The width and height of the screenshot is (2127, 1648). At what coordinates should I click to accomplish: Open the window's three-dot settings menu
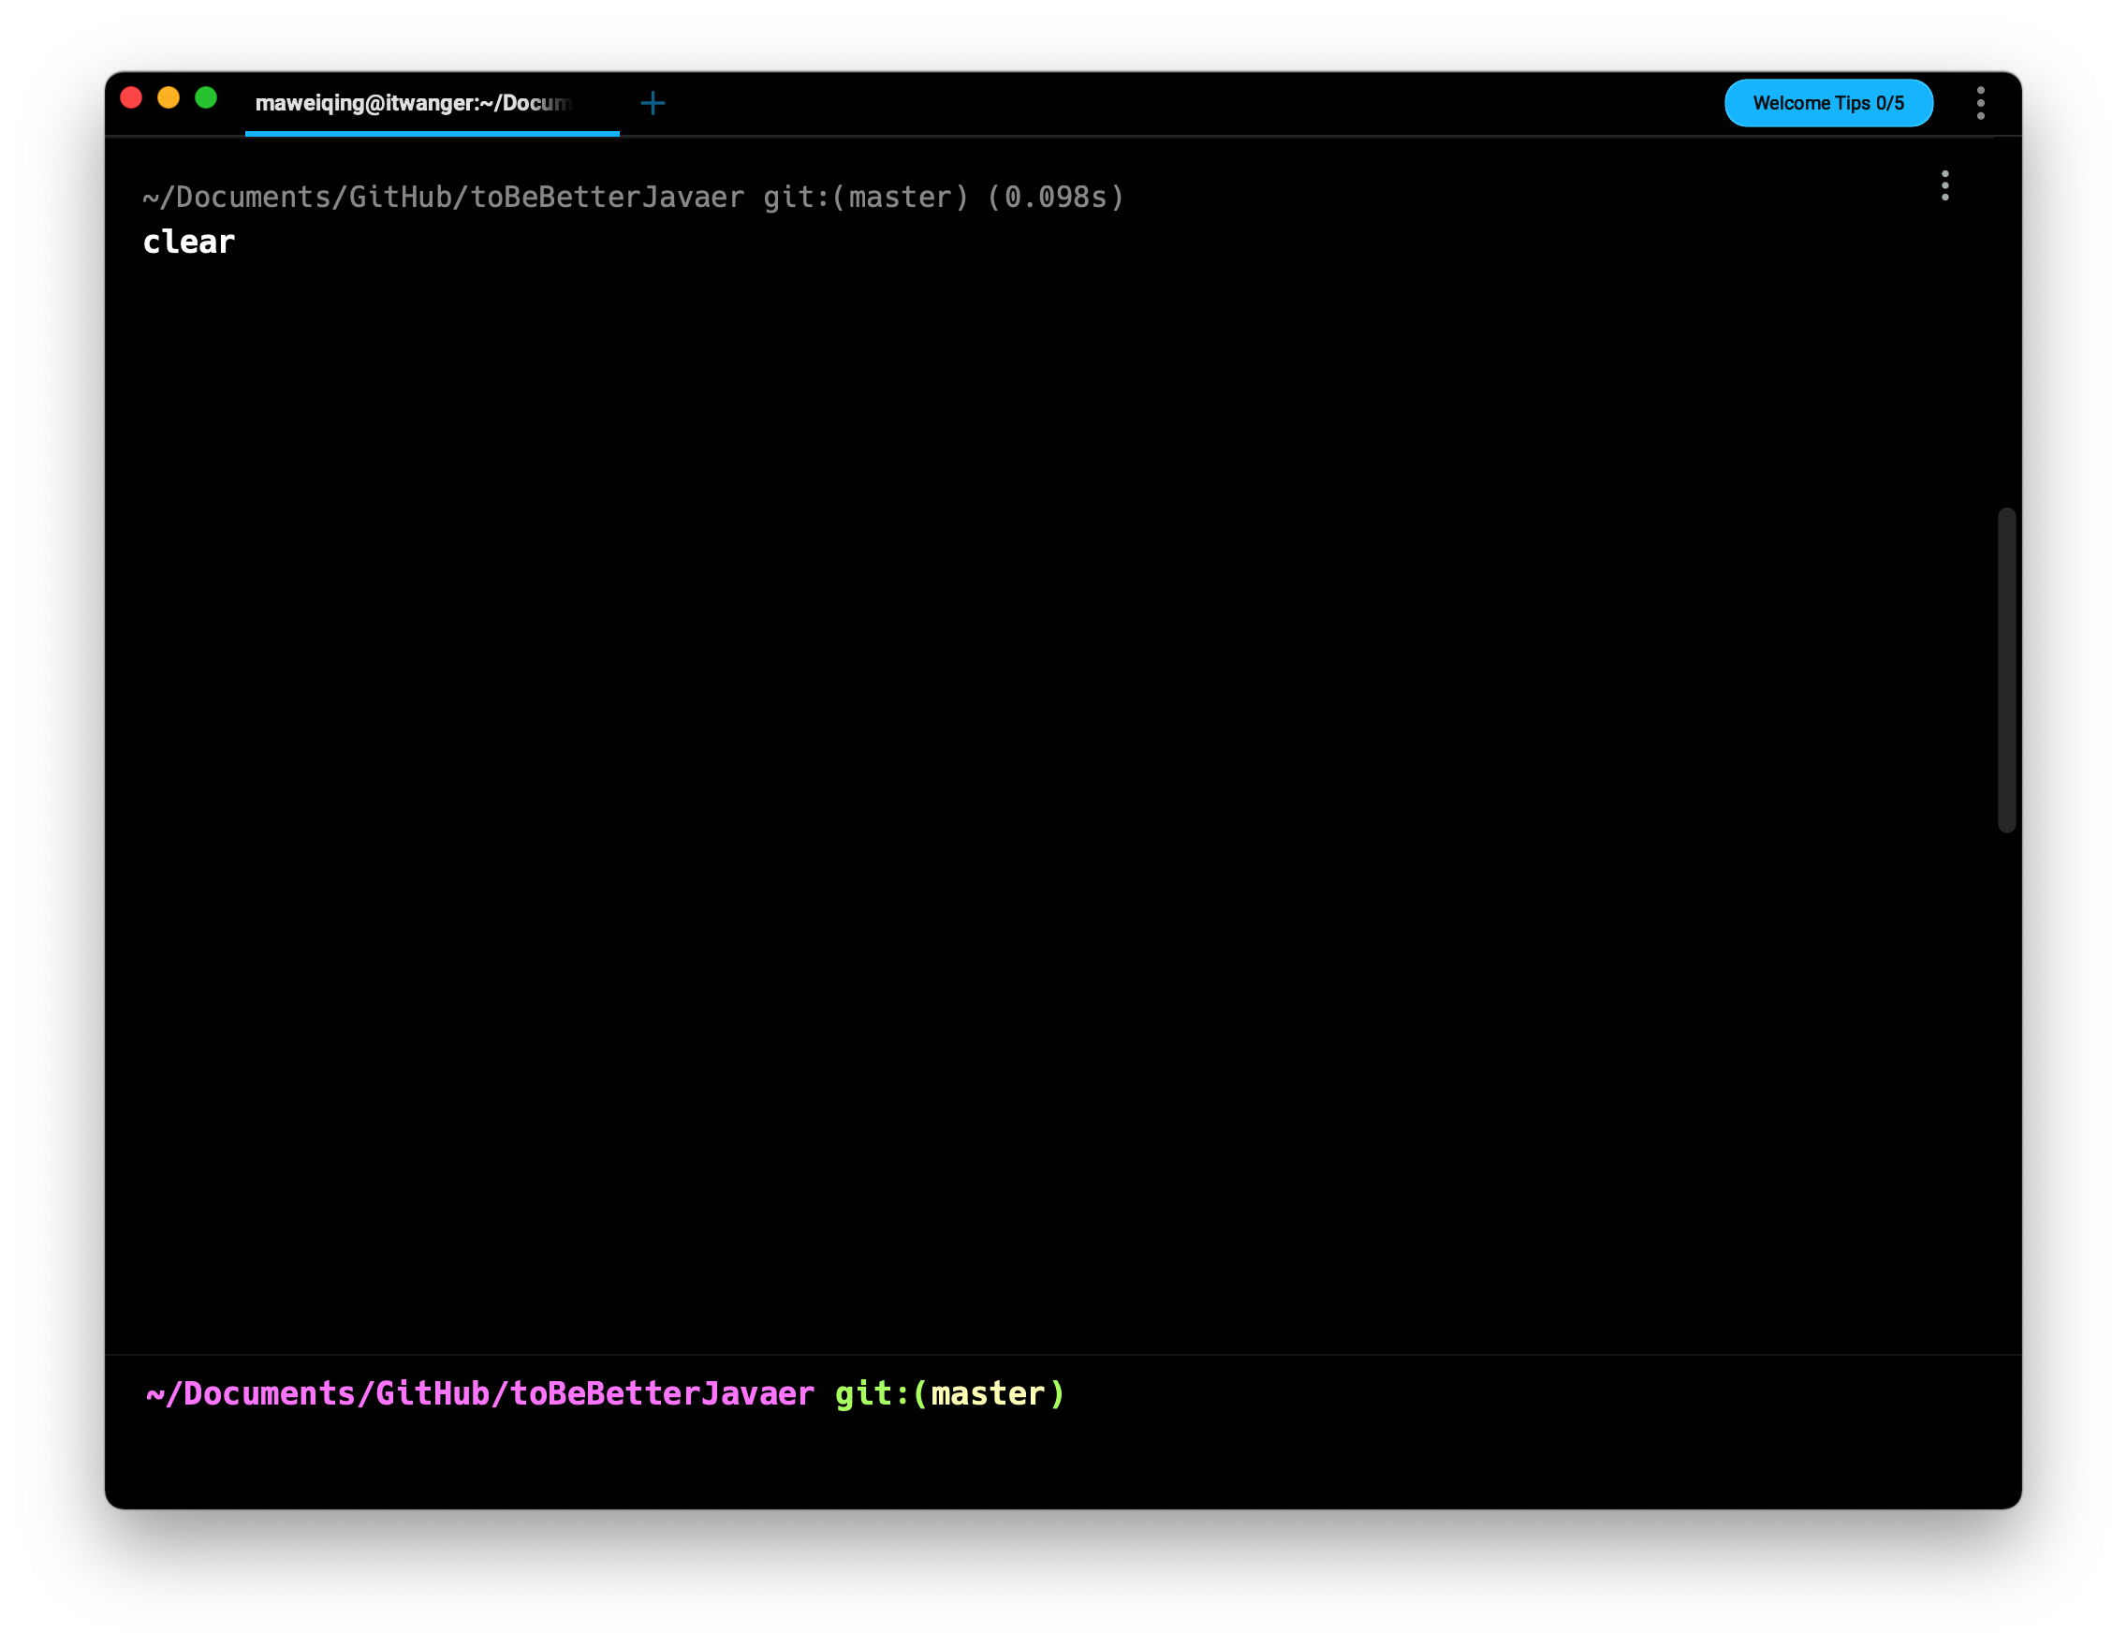click(x=1980, y=103)
